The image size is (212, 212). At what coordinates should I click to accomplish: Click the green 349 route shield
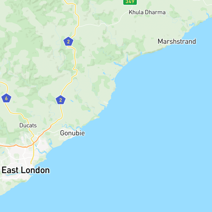(x=130, y=2)
